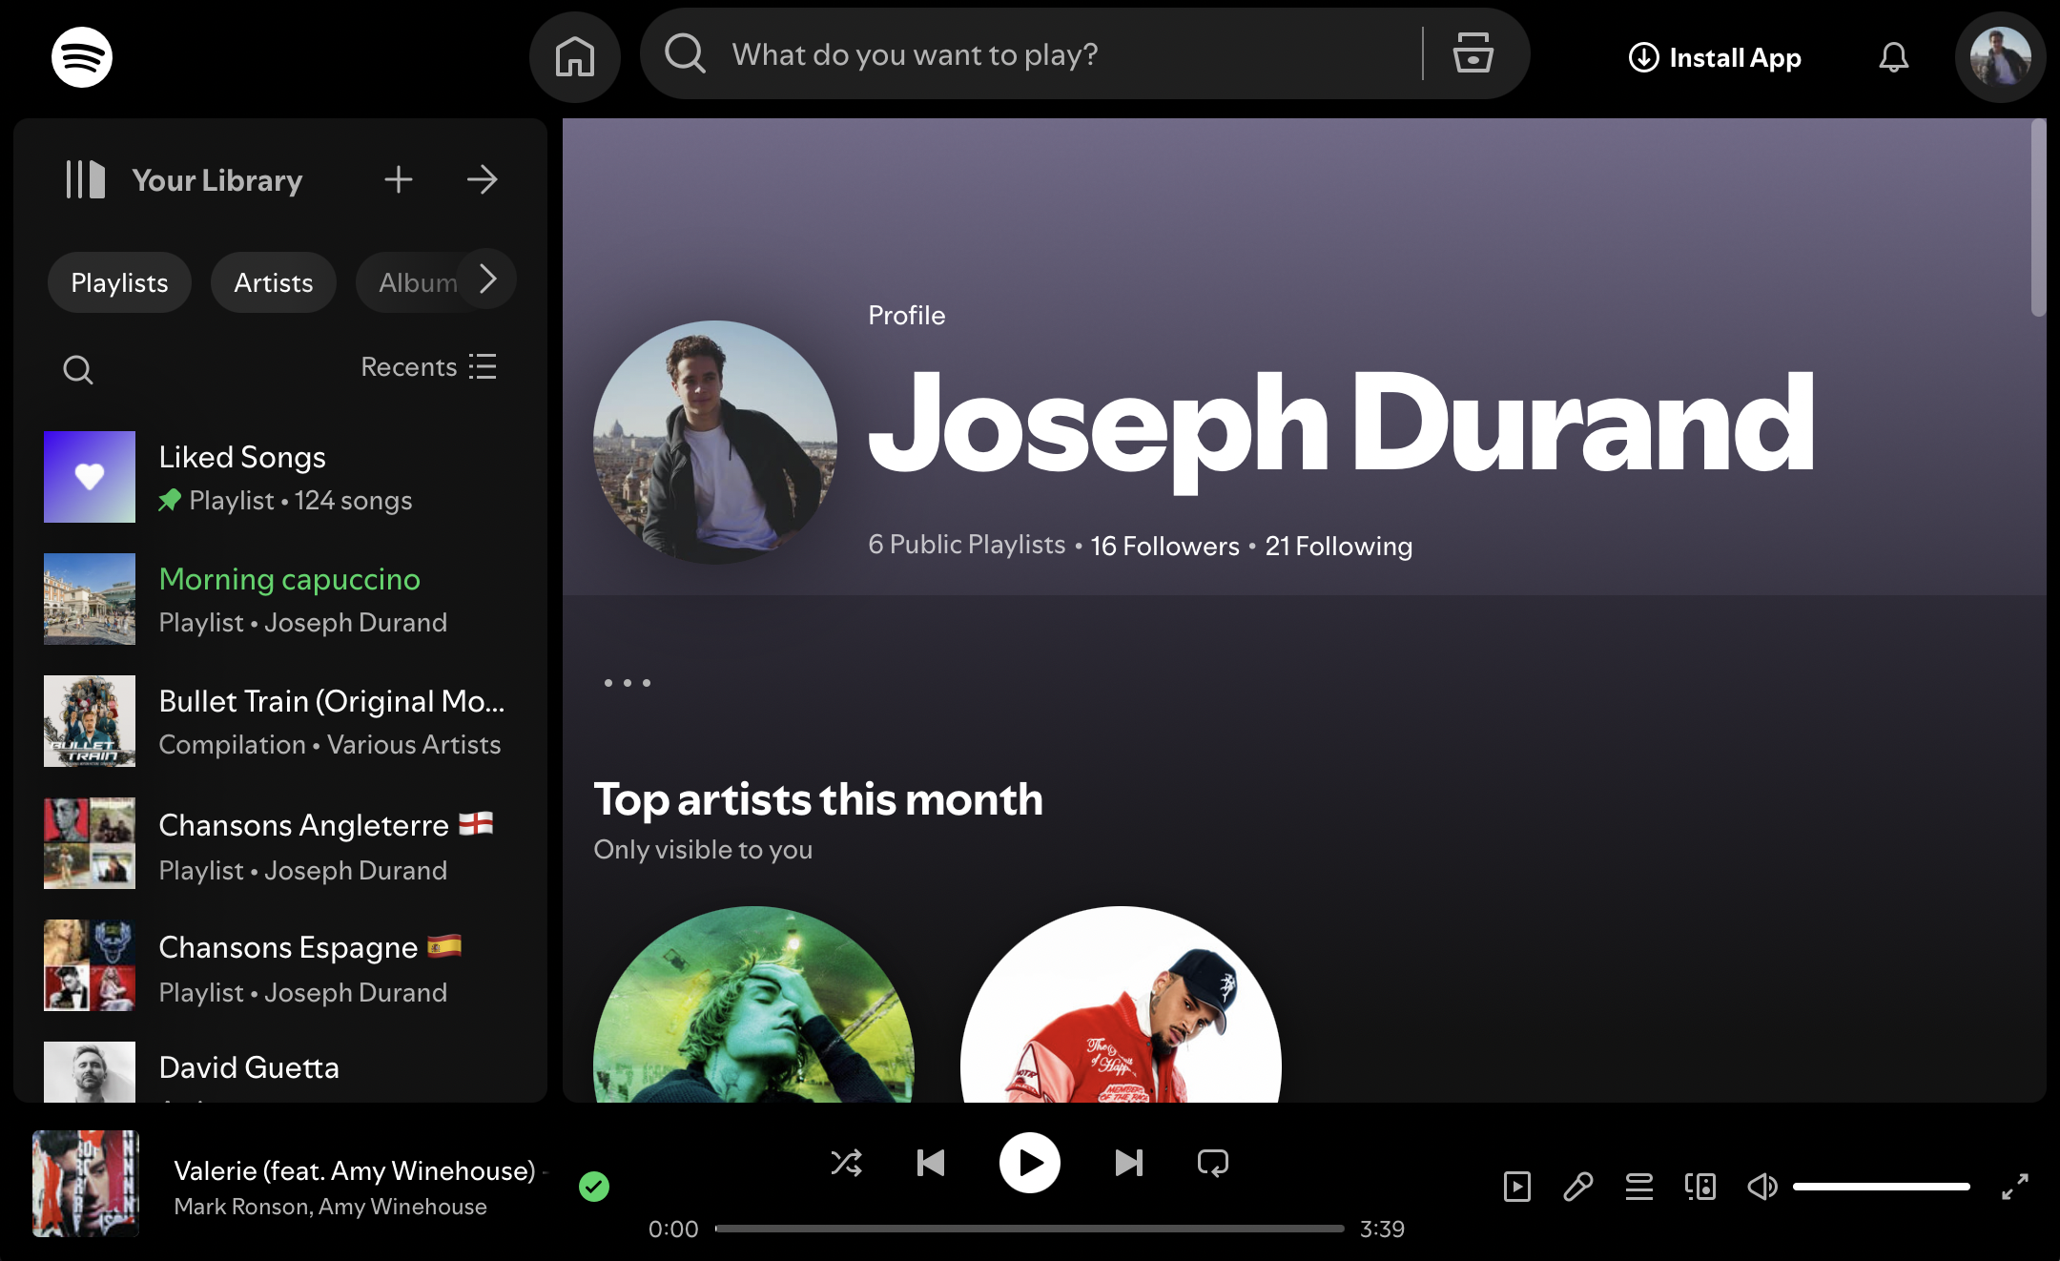This screenshot has height=1261, width=2060.
Task: Open the play queue
Action: (x=1639, y=1187)
